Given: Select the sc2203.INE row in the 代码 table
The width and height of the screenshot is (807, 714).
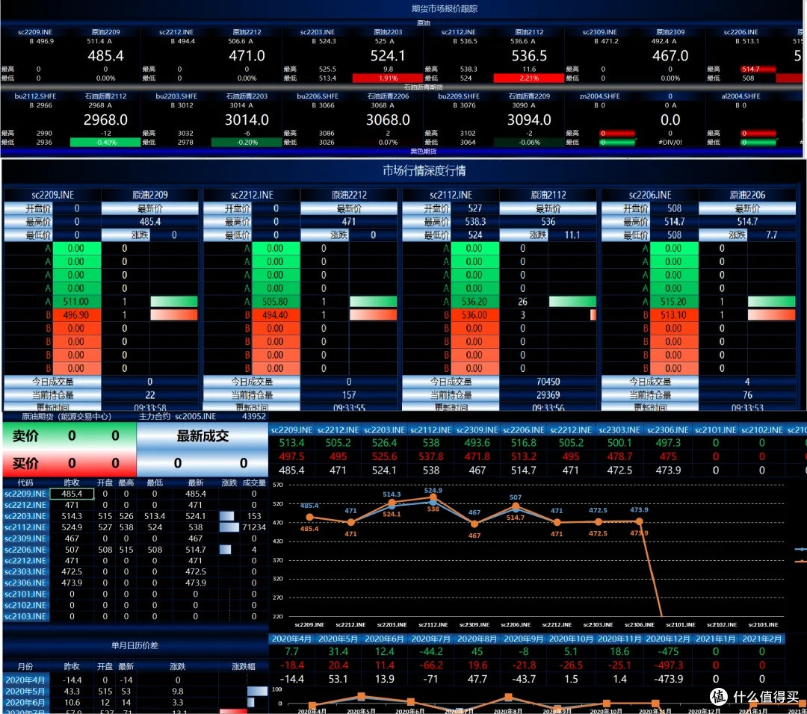Looking at the screenshot, I should click(x=25, y=516).
